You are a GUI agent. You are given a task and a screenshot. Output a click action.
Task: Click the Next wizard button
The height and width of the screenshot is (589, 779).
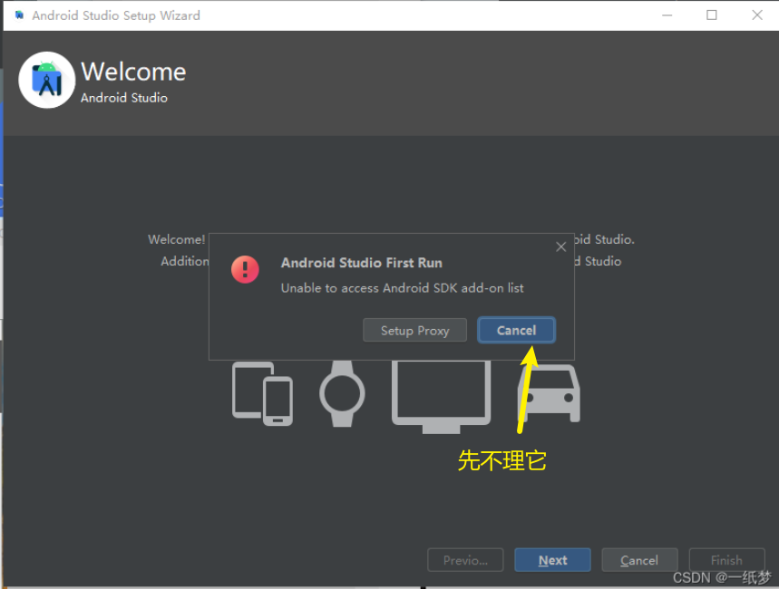tap(552, 560)
